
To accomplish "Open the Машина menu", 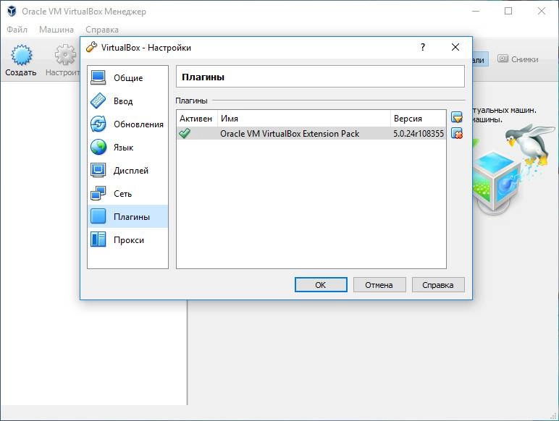I will tap(56, 30).
